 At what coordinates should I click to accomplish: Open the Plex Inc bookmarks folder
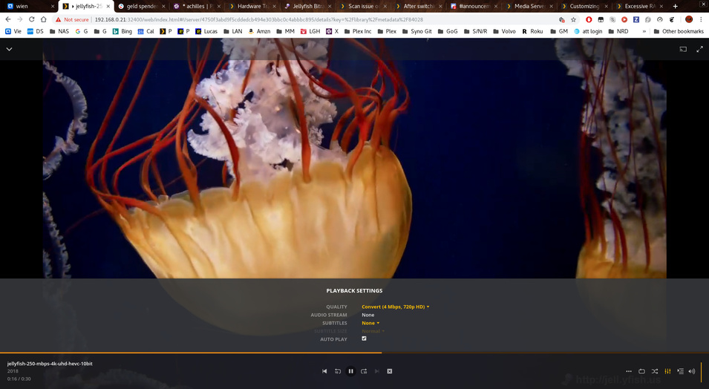(x=358, y=31)
